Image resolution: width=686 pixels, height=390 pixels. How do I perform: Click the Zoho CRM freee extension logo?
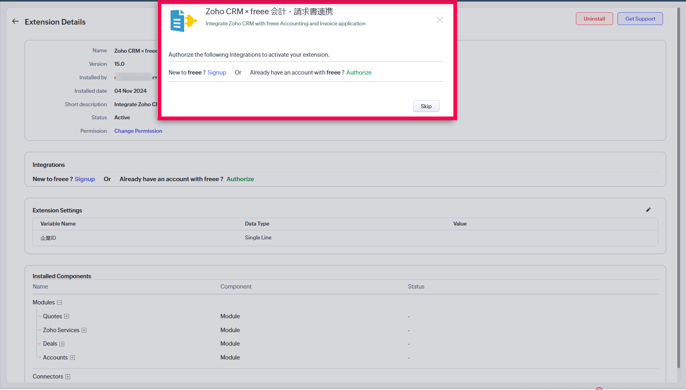[183, 21]
